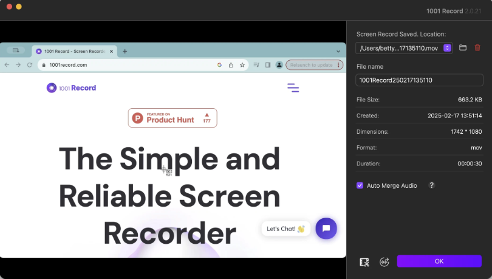Click the GIF convert icon beside OK
The width and height of the screenshot is (492, 279).
pyautogui.click(x=384, y=262)
